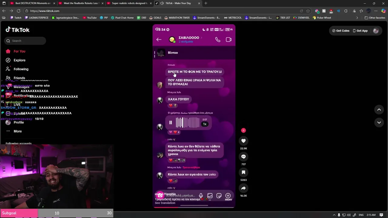Click the image gallery icon in the message bar
Screen dimensions: 388x218
point(210,196)
